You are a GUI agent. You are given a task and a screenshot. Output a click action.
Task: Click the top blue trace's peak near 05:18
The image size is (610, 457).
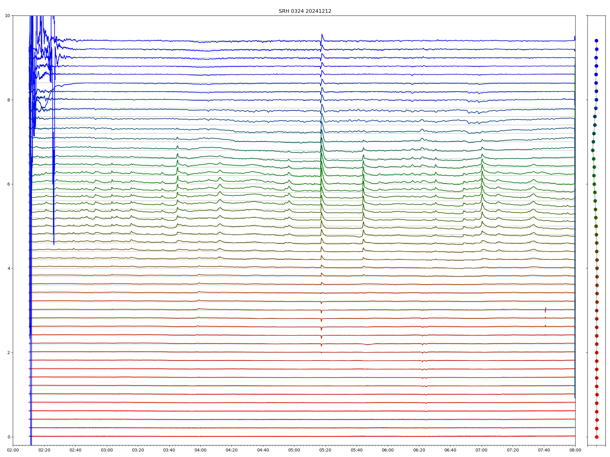[x=322, y=35]
